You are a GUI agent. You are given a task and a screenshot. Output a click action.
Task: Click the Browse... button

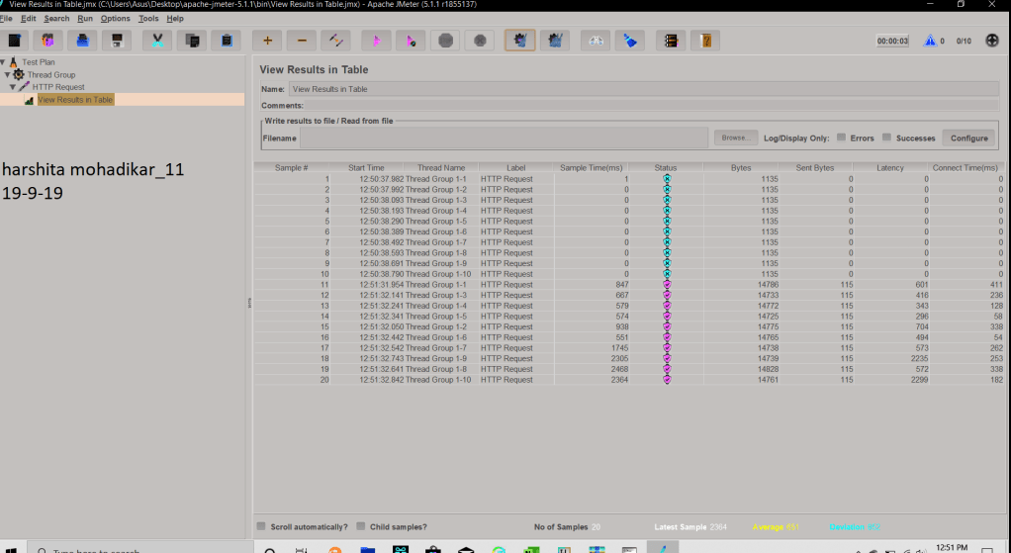point(735,138)
